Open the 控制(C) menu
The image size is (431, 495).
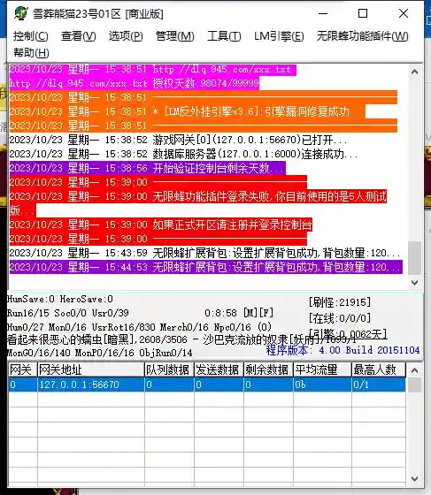(31, 36)
